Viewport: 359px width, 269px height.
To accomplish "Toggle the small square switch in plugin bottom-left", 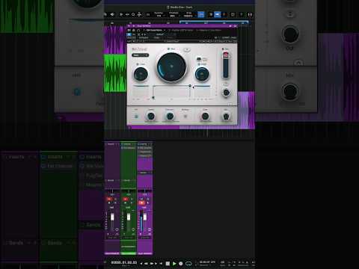I will click(x=136, y=116).
